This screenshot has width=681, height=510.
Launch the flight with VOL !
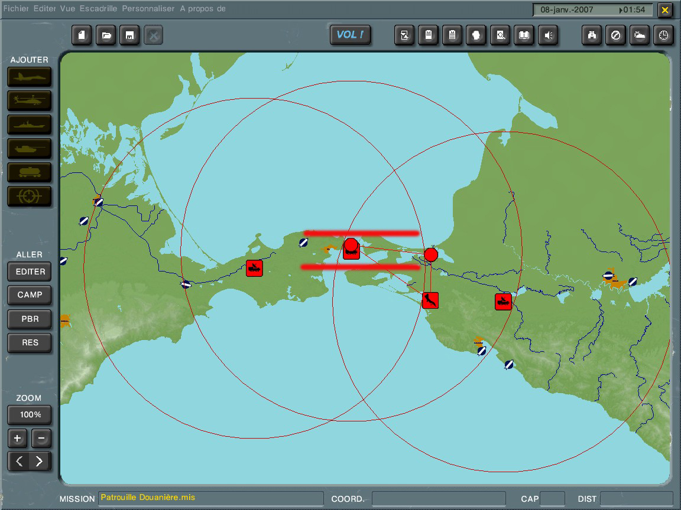click(351, 35)
